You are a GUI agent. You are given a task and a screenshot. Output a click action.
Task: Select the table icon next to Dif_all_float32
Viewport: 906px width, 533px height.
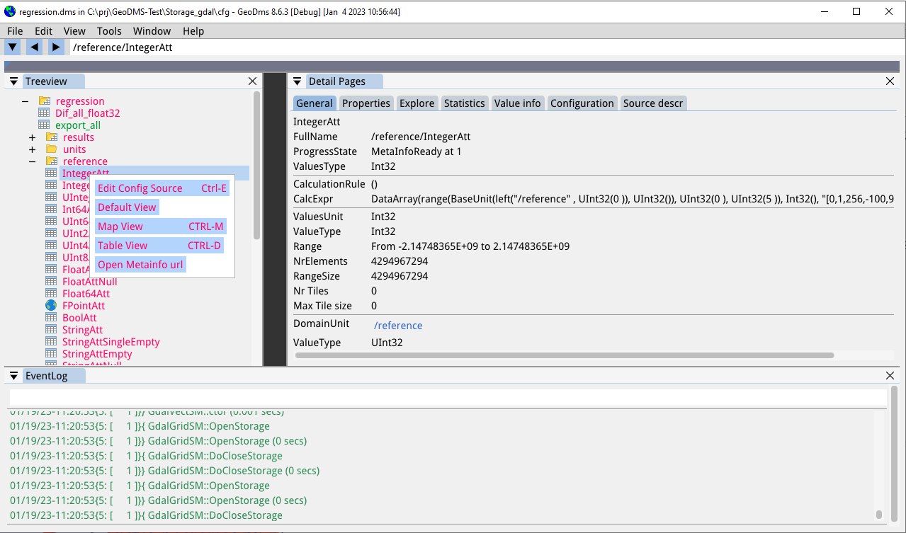coord(43,113)
